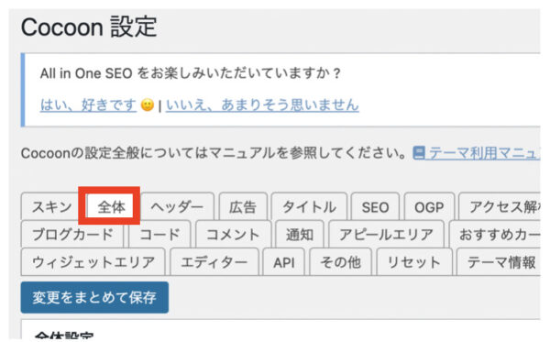Open the SEO tab
Viewport: 550px width, 342px height.
coord(375,206)
